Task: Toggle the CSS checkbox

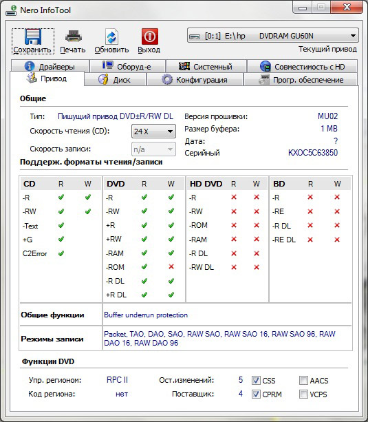Action: (256, 380)
